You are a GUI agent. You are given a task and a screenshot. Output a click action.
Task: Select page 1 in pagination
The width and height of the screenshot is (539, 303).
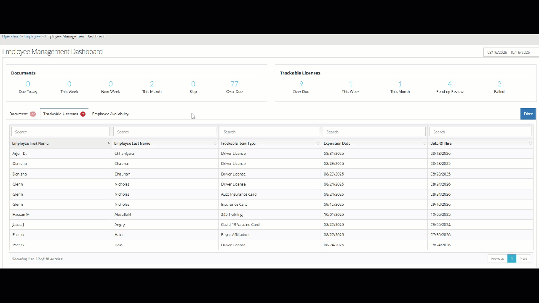point(512,258)
